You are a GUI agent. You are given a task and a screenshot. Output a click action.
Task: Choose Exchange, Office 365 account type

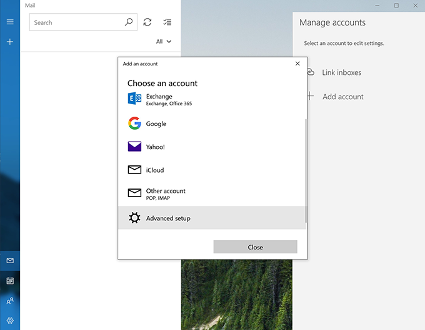[x=169, y=100]
